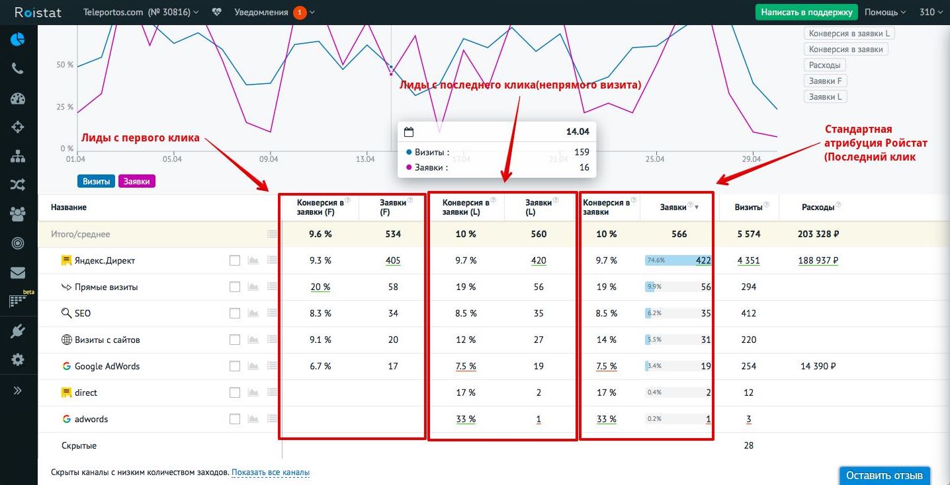Click the Показать все каналы link
Image resolution: width=950 pixels, height=485 pixels.
pos(271,472)
